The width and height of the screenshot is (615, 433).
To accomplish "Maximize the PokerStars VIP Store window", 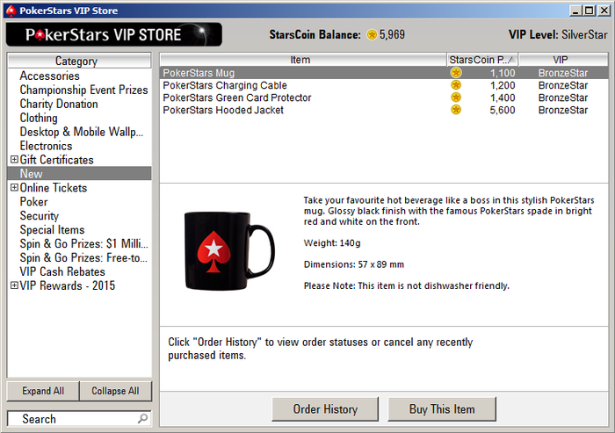I will (590, 11).
